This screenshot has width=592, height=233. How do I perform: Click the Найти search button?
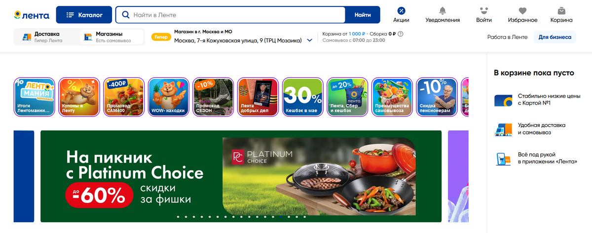pyautogui.click(x=363, y=15)
